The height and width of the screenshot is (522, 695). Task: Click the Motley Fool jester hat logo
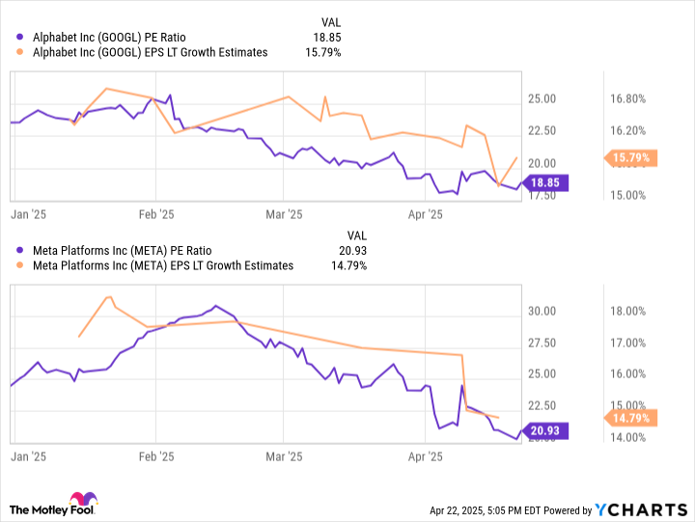coord(83,499)
